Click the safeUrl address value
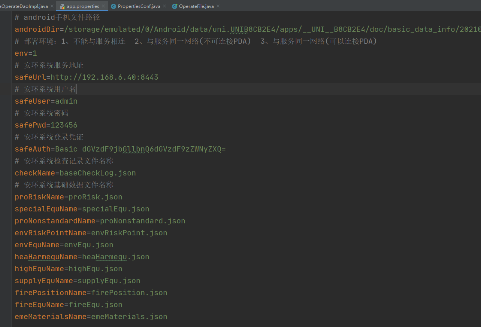This screenshot has height=327, width=481. pyautogui.click(x=105, y=77)
